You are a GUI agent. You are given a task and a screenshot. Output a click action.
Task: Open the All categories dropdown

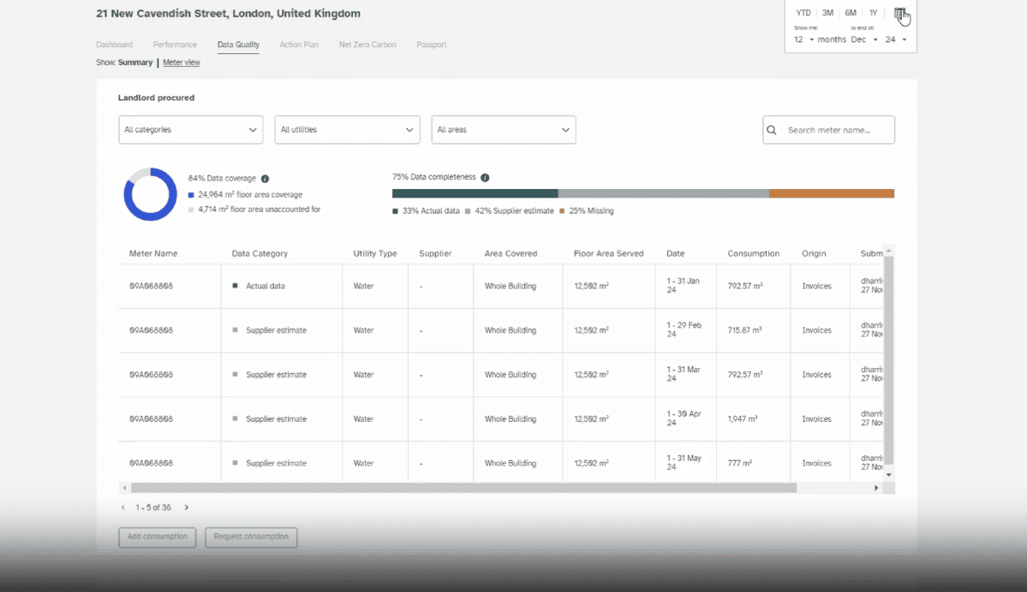pos(191,129)
